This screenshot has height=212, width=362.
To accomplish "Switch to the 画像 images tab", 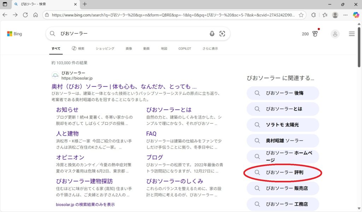I will (129, 48).
